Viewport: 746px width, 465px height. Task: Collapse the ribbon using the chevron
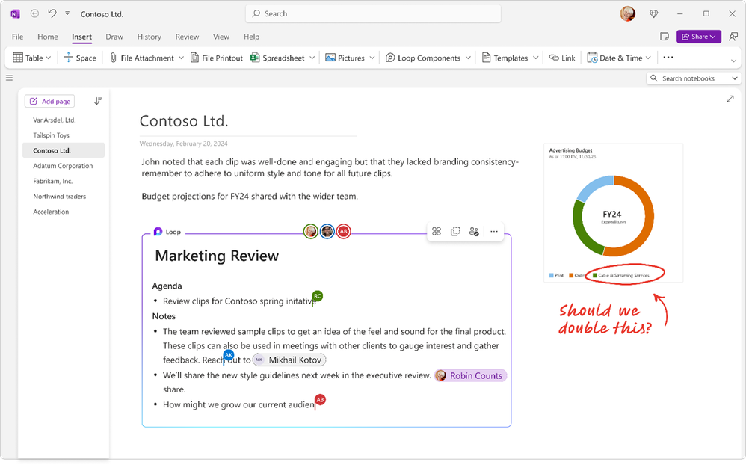pos(733,61)
